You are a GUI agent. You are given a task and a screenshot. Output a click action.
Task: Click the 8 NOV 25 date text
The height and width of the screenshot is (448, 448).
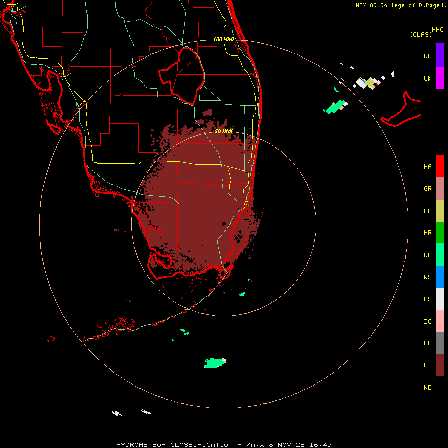click(287, 445)
